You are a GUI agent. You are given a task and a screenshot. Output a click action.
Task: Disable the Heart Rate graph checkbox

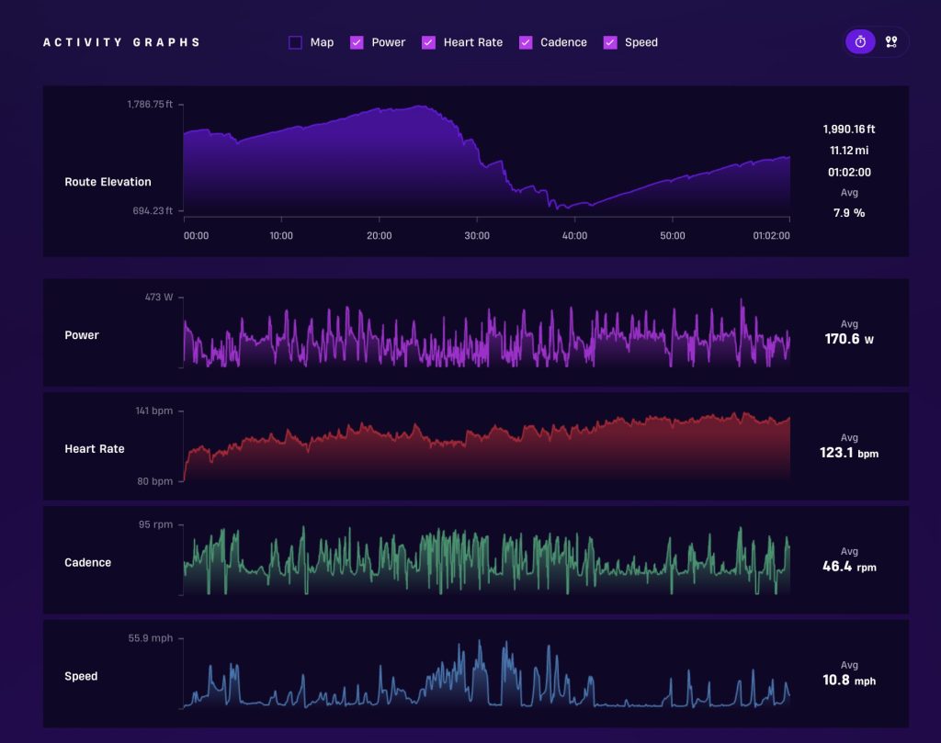(x=428, y=42)
